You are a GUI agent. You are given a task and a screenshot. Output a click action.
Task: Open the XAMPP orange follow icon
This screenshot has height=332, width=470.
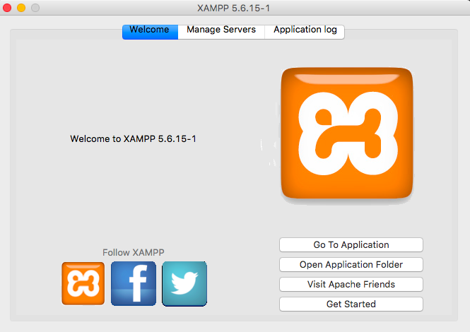pyautogui.click(x=83, y=283)
